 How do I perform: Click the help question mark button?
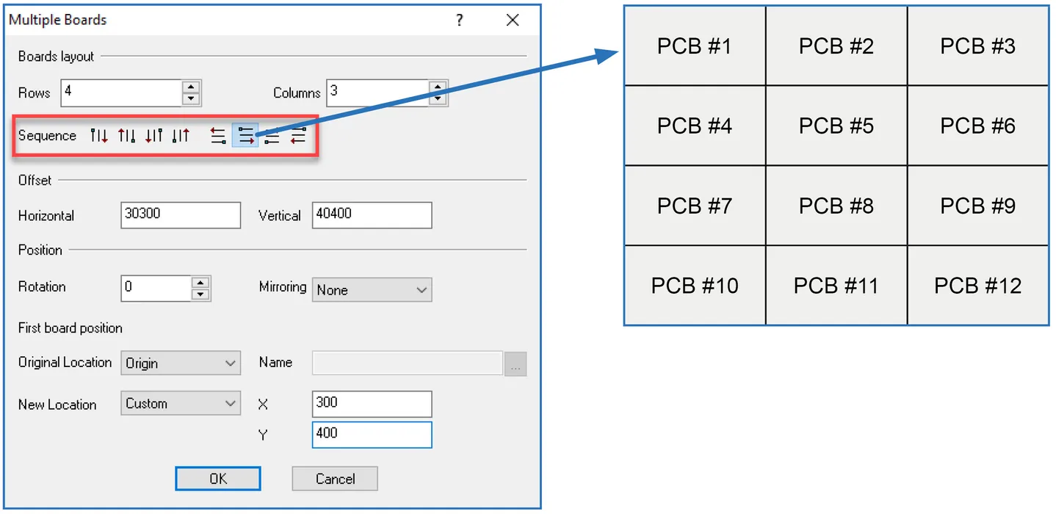pyautogui.click(x=460, y=21)
